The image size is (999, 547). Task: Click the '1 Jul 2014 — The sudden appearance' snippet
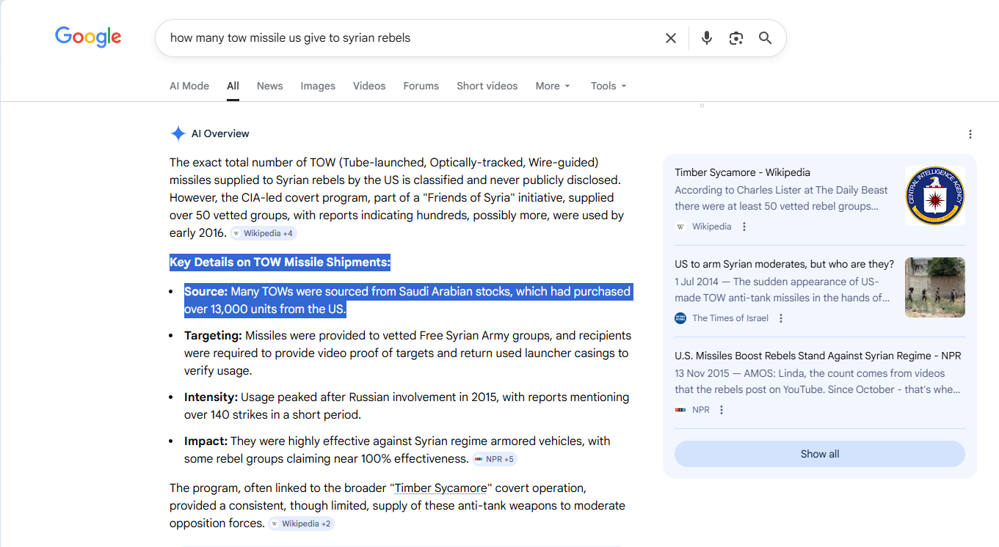782,290
